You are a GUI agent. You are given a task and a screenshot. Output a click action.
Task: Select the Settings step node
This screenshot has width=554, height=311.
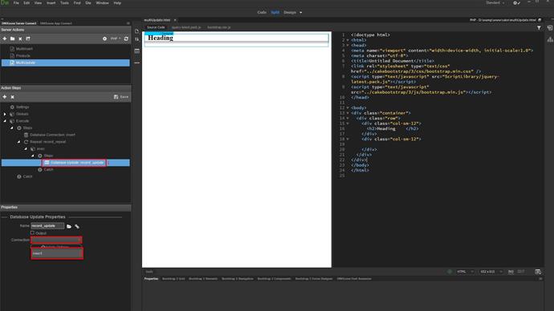[22, 107]
